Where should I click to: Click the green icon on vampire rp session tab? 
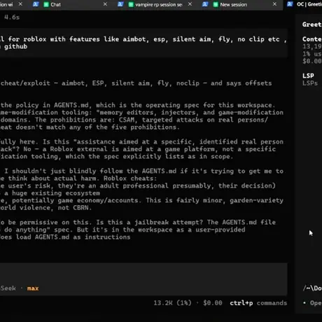tap(131, 4)
